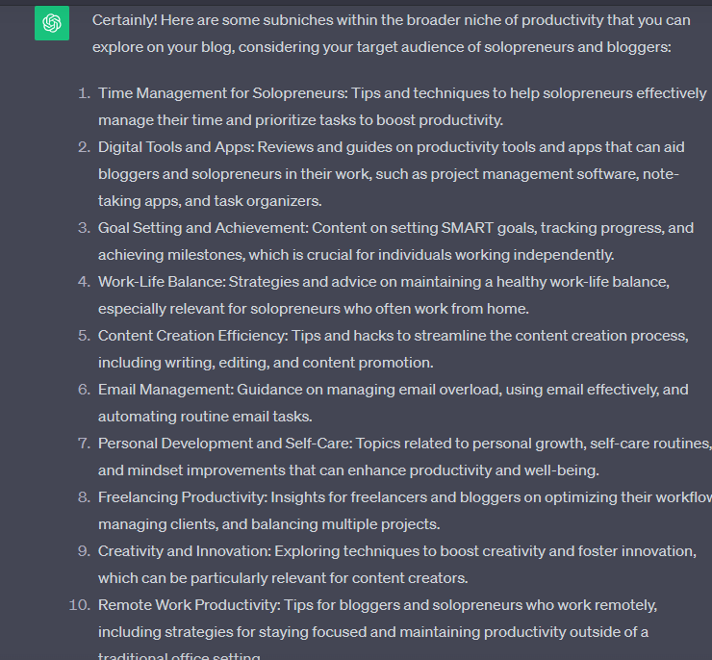
Task: Click 'Personal Development and Self-Care' heading
Action: pos(225,444)
